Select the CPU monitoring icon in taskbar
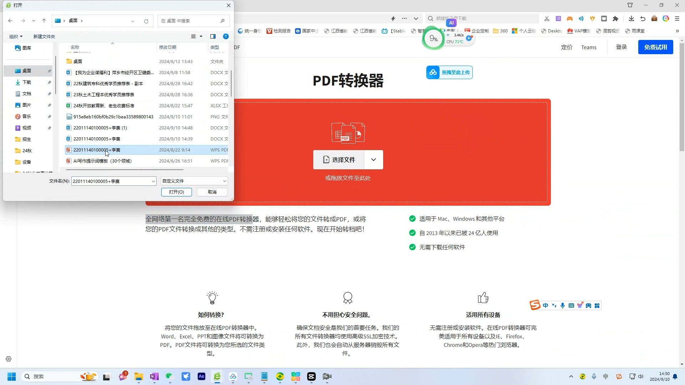This screenshot has height=385, width=685. (433, 37)
